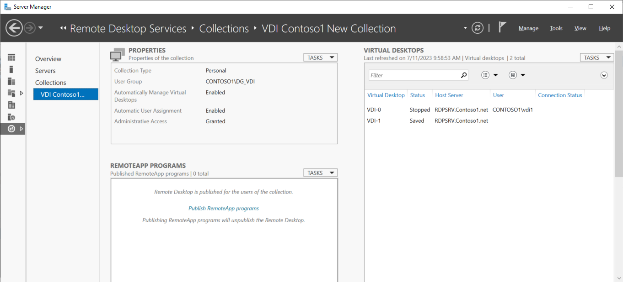Click the CONTOSO1\vdi1 user cell
Screen dimensions: 623x282
click(x=513, y=110)
